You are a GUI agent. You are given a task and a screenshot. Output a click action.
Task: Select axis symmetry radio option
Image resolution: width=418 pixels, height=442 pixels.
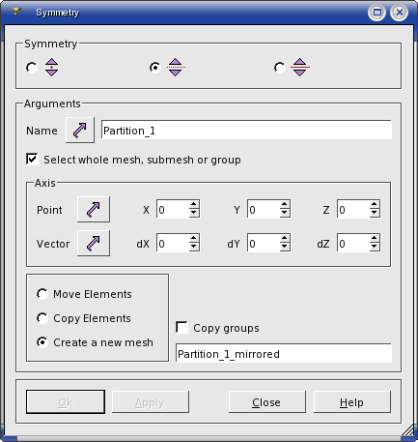[155, 68]
